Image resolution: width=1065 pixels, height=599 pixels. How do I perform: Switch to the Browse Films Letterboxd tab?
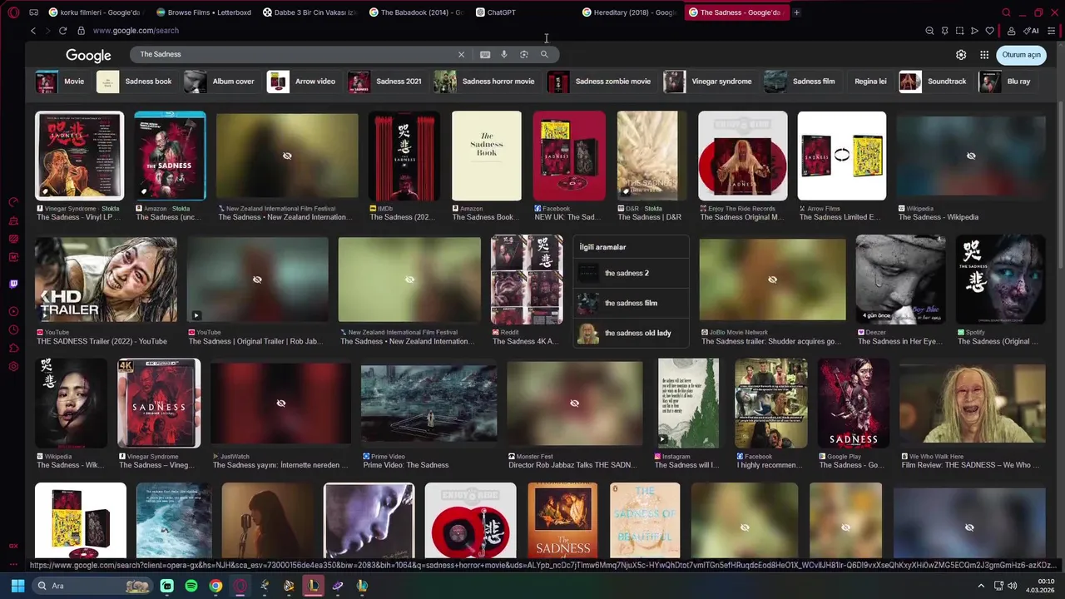[203, 12]
